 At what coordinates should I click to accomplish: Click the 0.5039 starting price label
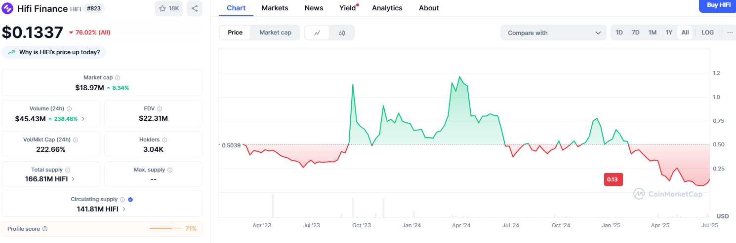231,145
